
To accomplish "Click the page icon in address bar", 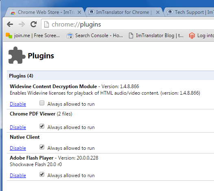I will tap(46, 24).
